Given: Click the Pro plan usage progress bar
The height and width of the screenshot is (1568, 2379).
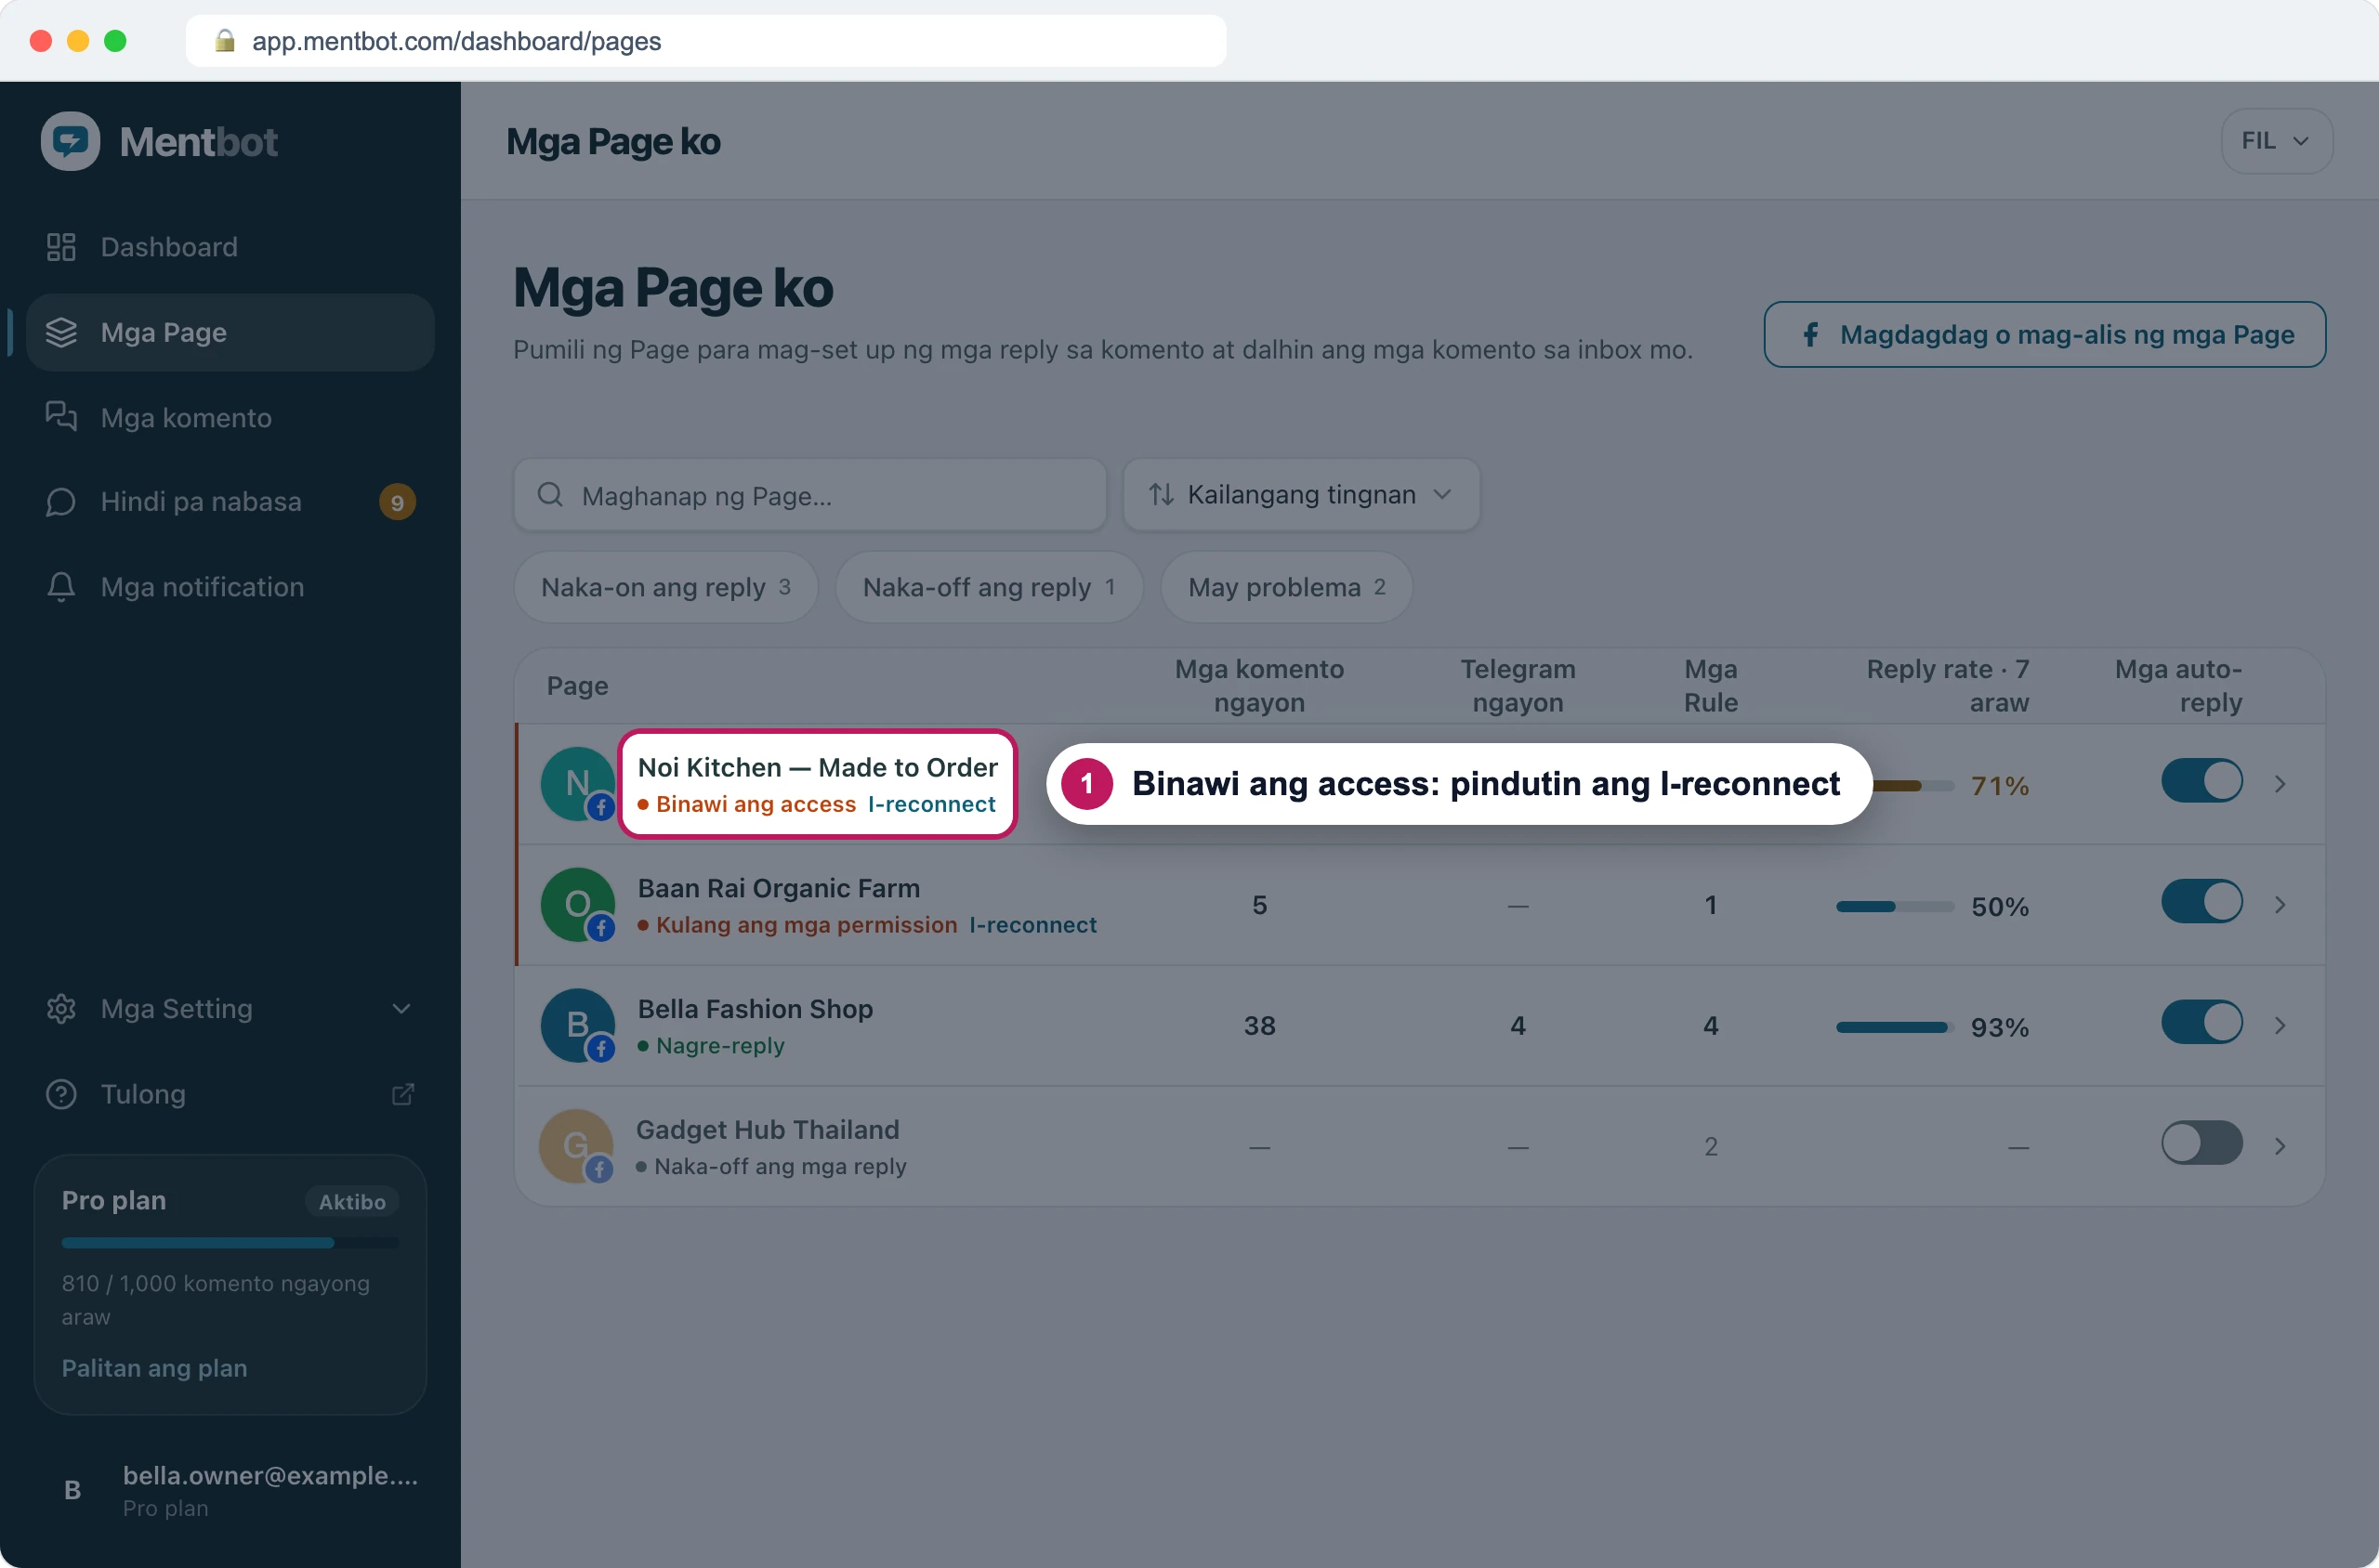Looking at the screenshot, I should point(230,1243).
